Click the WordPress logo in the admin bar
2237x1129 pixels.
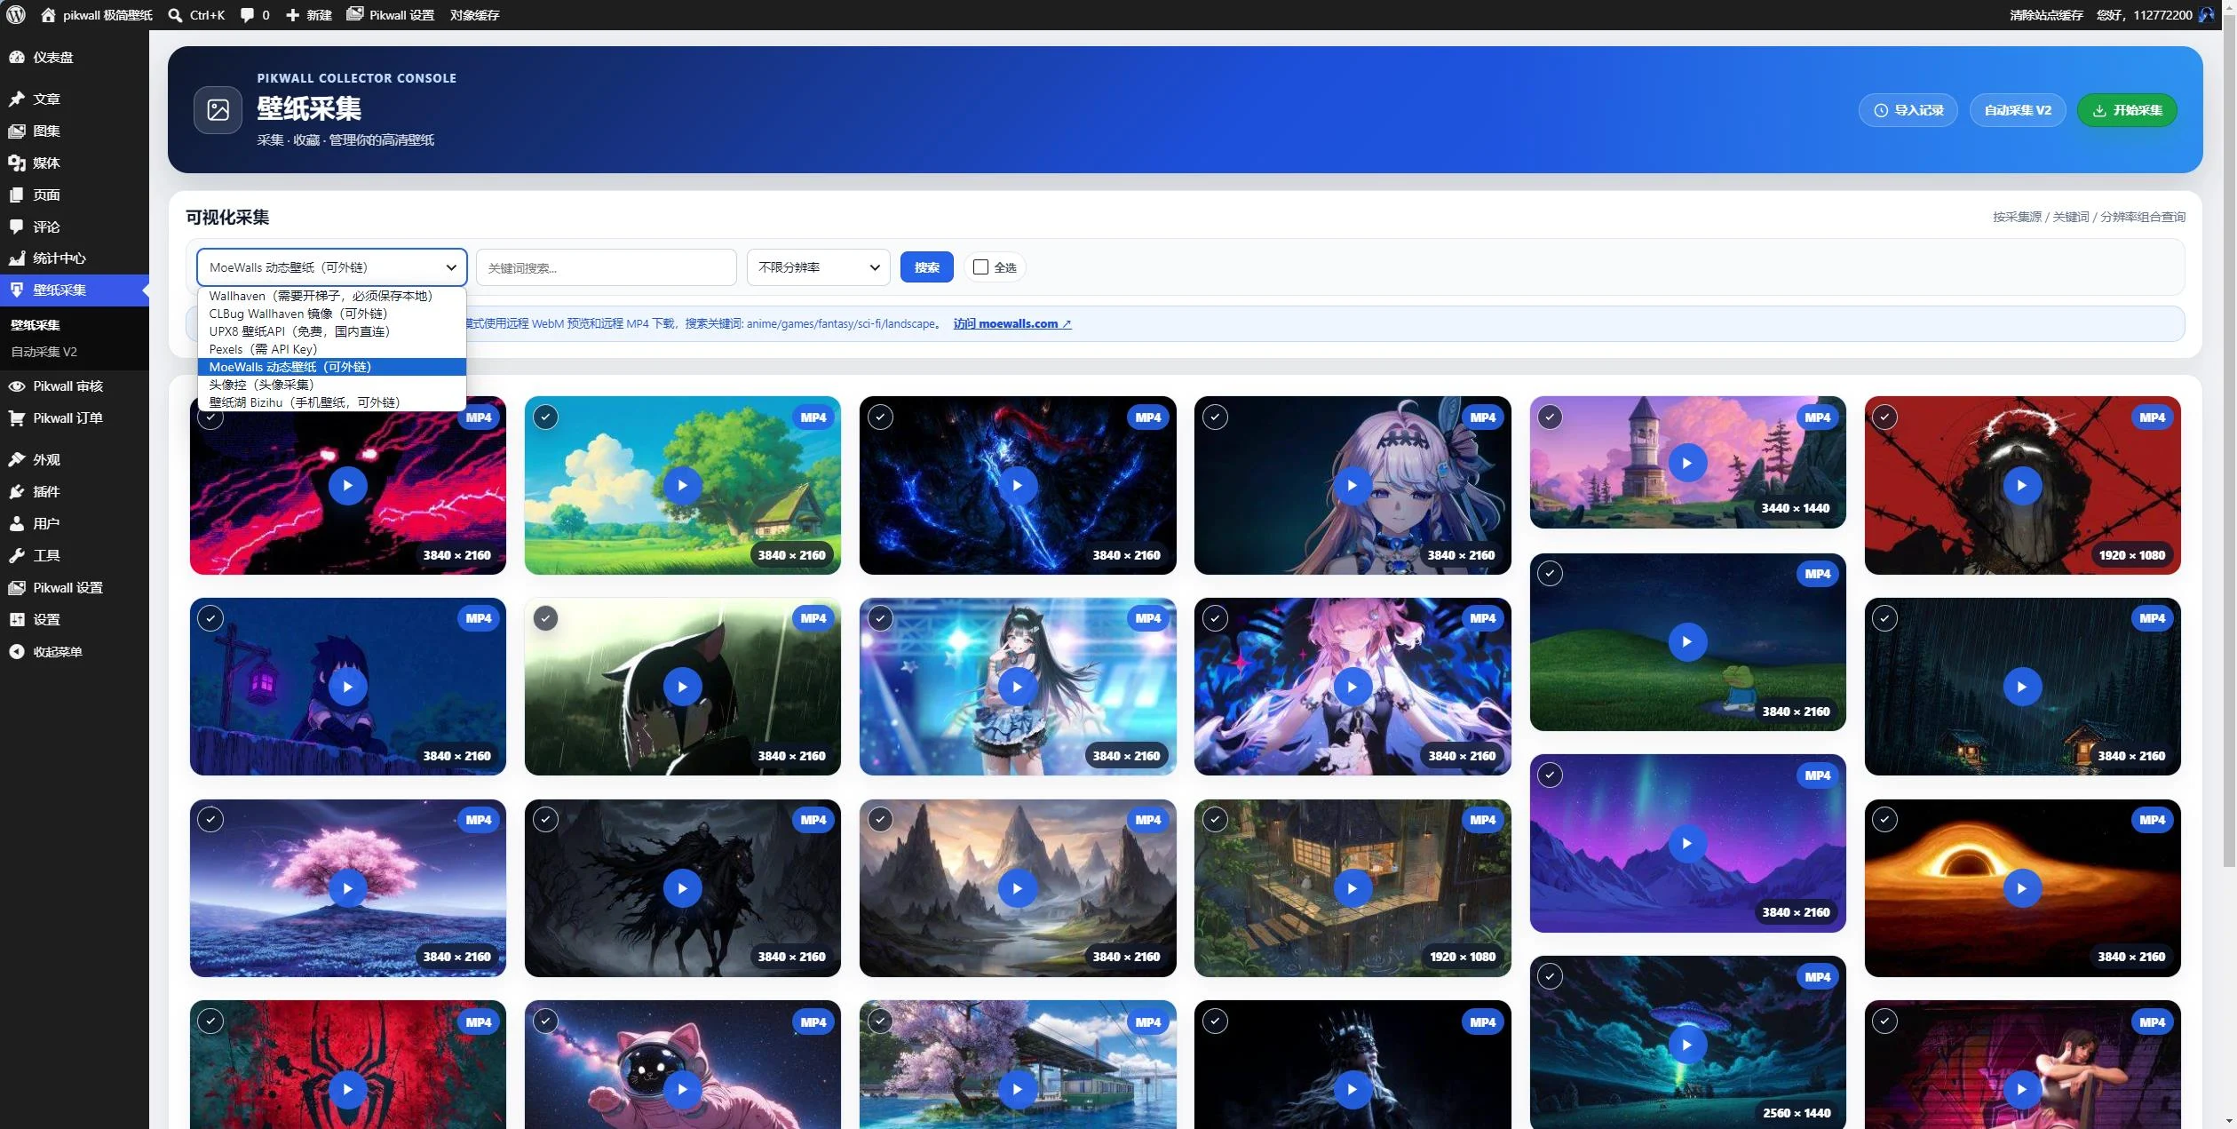coord(16,15)
